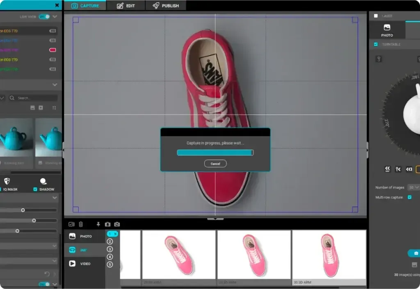Click the Shadow sphere icon
Viewport: 420px width, 289px height.
click(x=43, y=181)
